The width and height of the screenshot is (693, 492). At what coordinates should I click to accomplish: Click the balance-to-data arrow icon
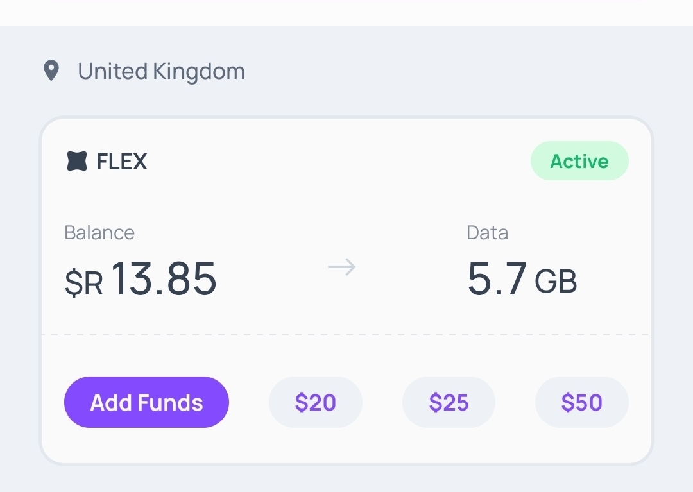point(342,267)
